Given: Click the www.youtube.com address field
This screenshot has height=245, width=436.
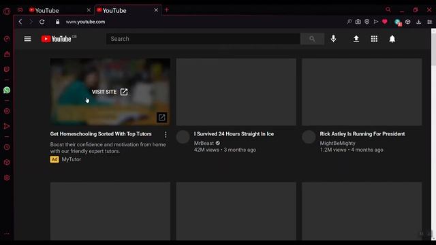Looking at the screenshot, I should coord(85,22).
